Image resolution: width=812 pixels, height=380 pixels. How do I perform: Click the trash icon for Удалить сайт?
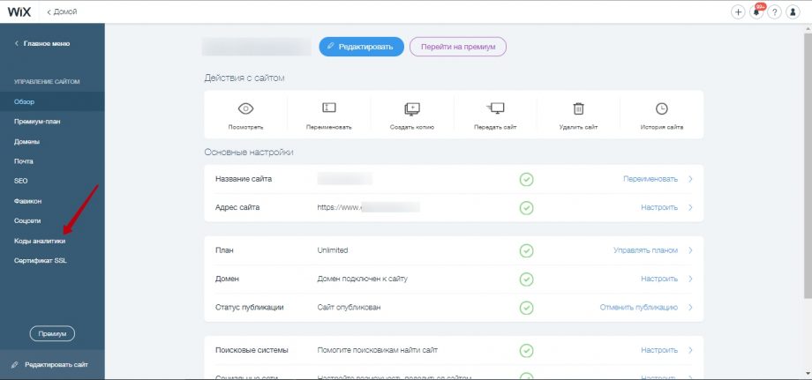578,108
